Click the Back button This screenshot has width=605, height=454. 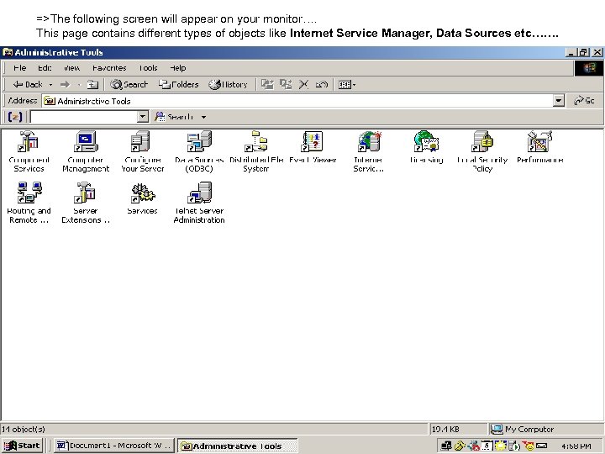(28, 84)
